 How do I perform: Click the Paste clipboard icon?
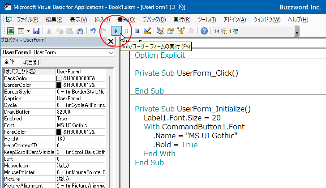pyautogui.click(x=70, y=31)
